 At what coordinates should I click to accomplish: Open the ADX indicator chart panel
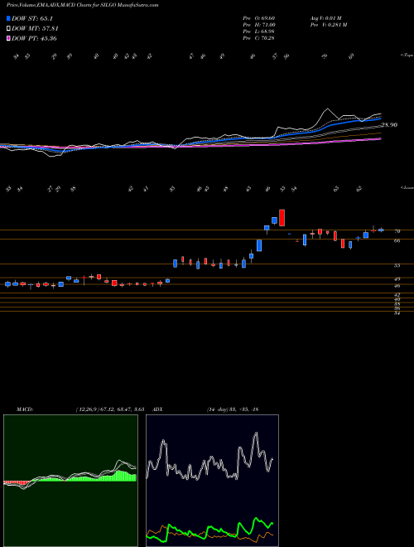pos(212,481)
